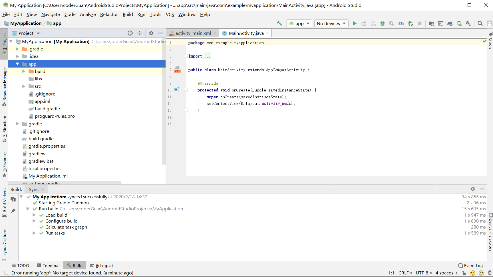Click the CRLF line separator selector
Image resolution: width=493 pixels, height=277 pixels.
(405, 273)
